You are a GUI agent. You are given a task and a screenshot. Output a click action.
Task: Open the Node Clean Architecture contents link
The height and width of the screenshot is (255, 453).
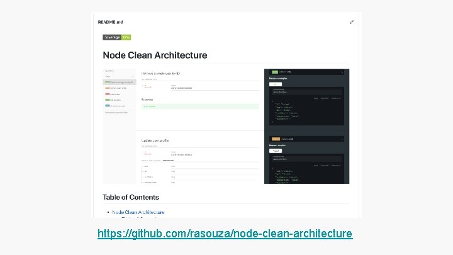(x=138, y=212)
